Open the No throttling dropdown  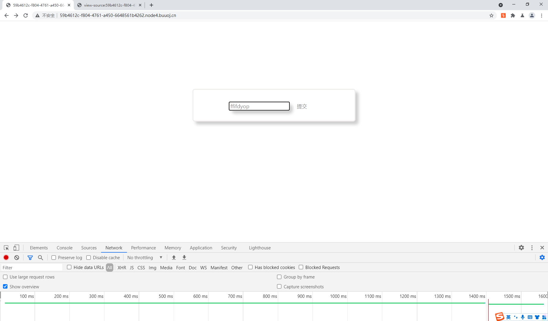tap(145, 257)
